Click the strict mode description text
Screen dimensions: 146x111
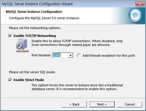[77, 87]
